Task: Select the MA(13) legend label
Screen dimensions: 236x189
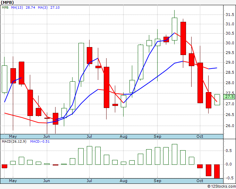Action: [17, 8]
